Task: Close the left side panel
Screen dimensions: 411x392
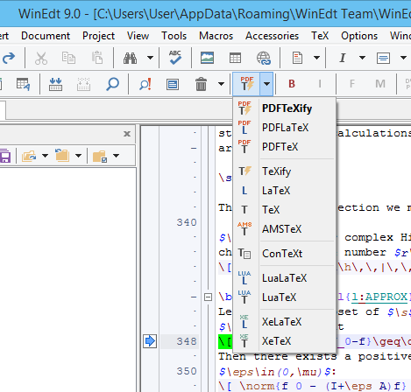Action: [127, 134]
